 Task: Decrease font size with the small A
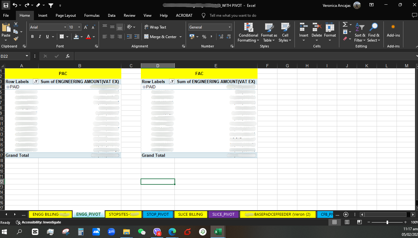tap(93, 27)
